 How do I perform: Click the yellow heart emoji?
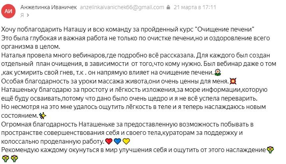tap(126, 141)
